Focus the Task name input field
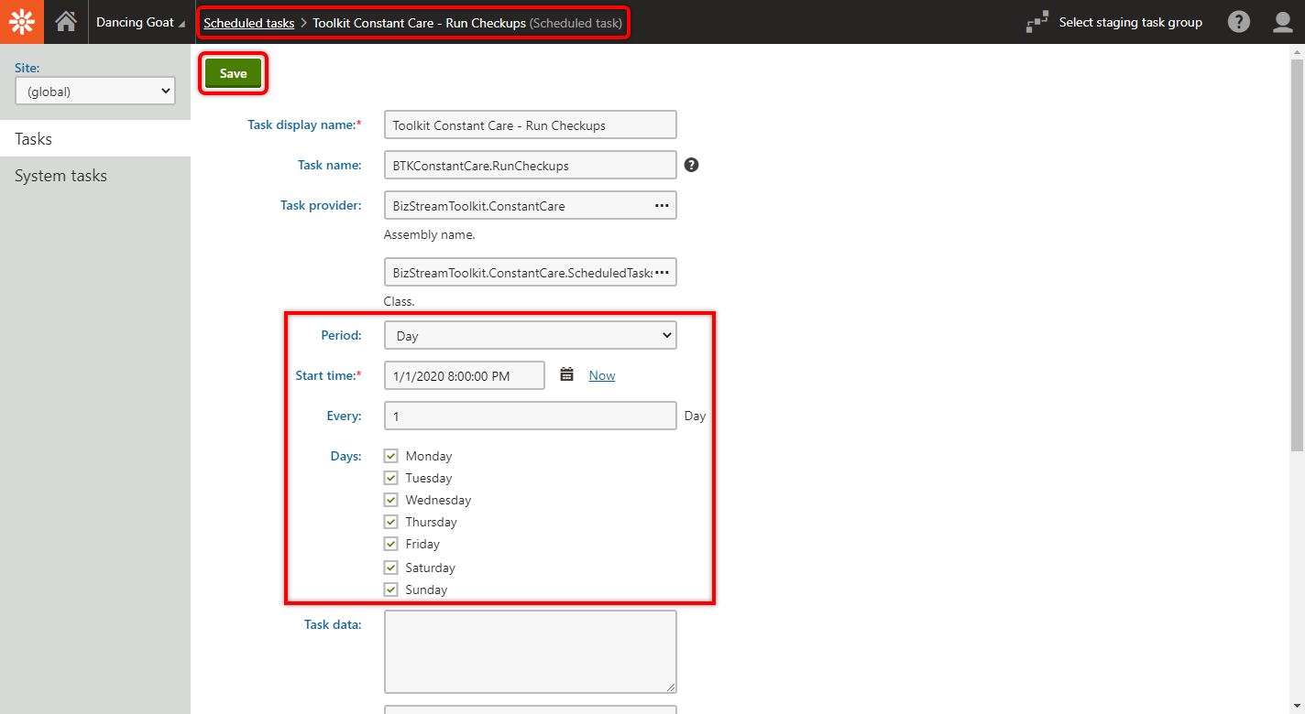1305x714 pixels. (x=531, y=165)
